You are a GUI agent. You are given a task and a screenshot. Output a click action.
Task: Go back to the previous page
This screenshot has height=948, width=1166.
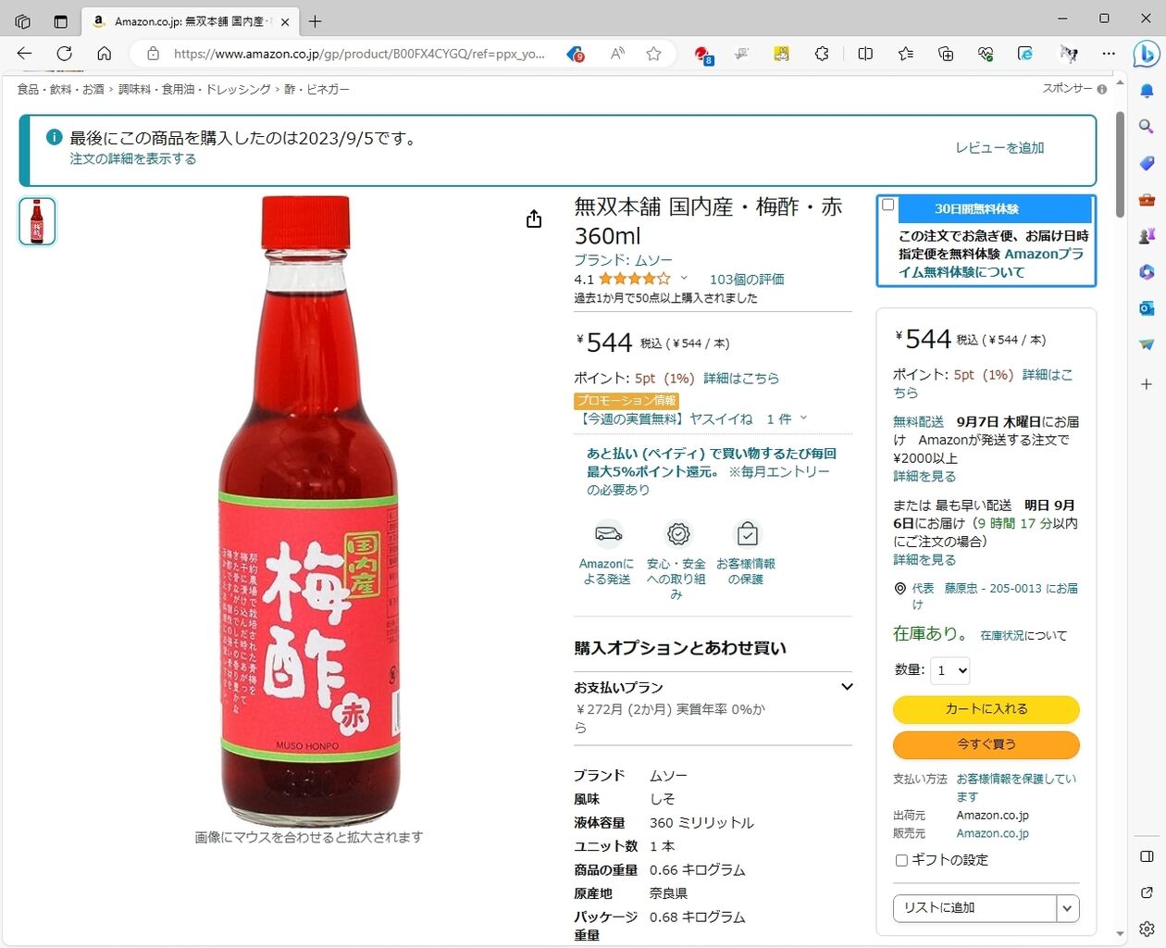(25, 54)
